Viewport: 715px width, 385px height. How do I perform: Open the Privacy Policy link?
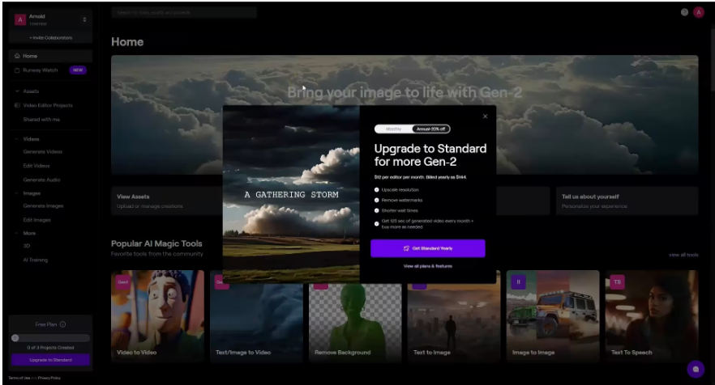pyautogui.click(x=49, y=379)
